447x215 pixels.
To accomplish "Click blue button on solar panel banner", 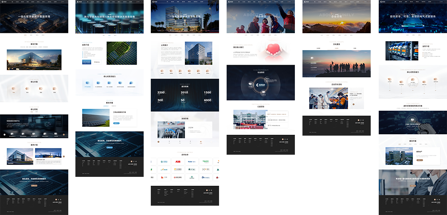I will [x=110, y=148].
